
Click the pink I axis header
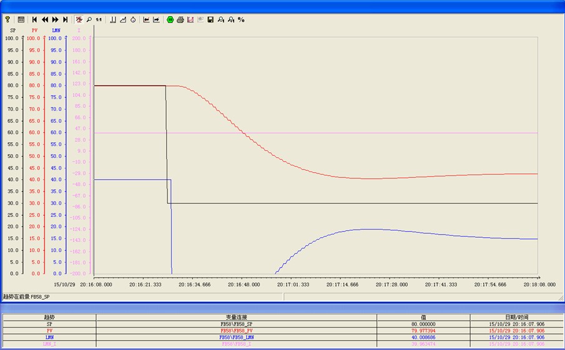[x=79, y=30]
